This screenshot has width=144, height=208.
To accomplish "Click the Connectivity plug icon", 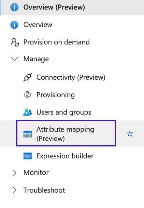I will pyautogui.click(x=28, y=77).
